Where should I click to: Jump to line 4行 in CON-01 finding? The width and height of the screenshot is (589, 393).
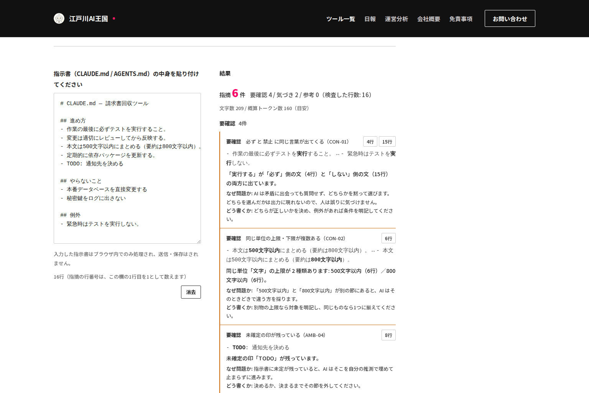[370, 142]
